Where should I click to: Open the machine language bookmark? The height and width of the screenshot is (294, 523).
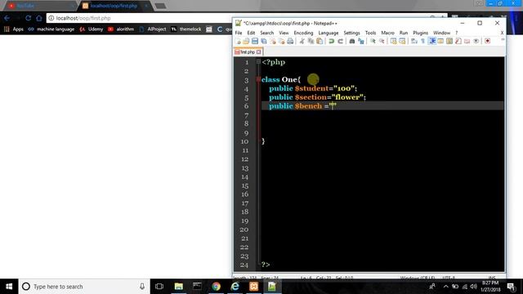(x=51, y=29)
